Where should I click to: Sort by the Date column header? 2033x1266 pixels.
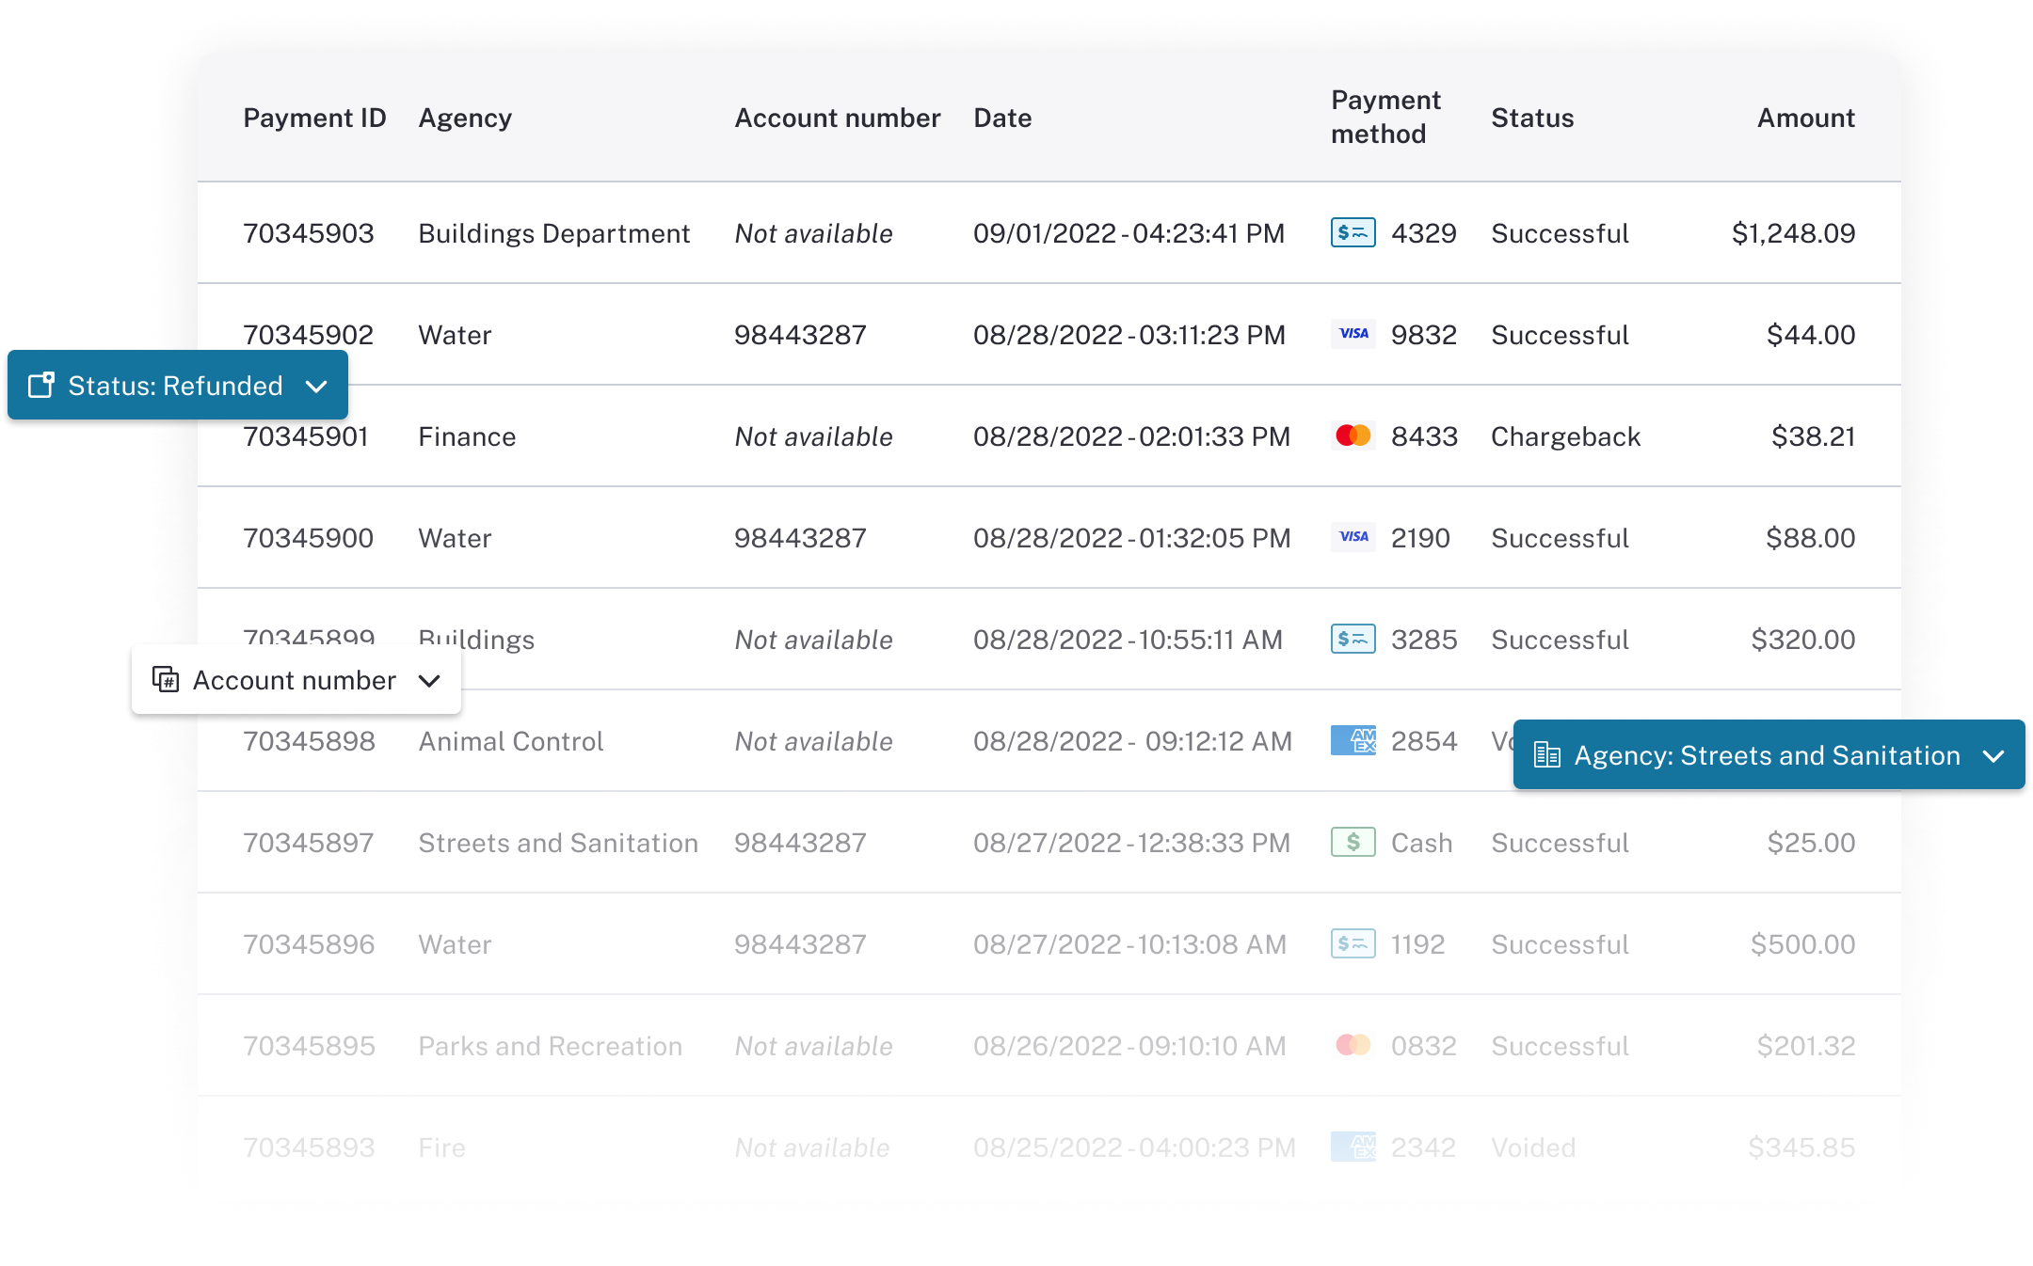click(x=1001, y=117)
